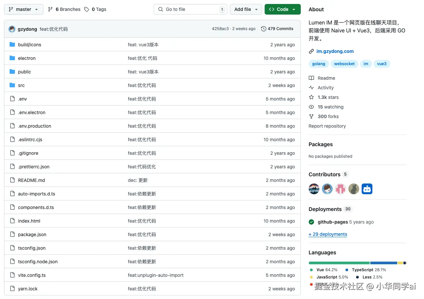Select the golang topic tag
This screenshot has height=299, width=424.
(x=319, y=64)
